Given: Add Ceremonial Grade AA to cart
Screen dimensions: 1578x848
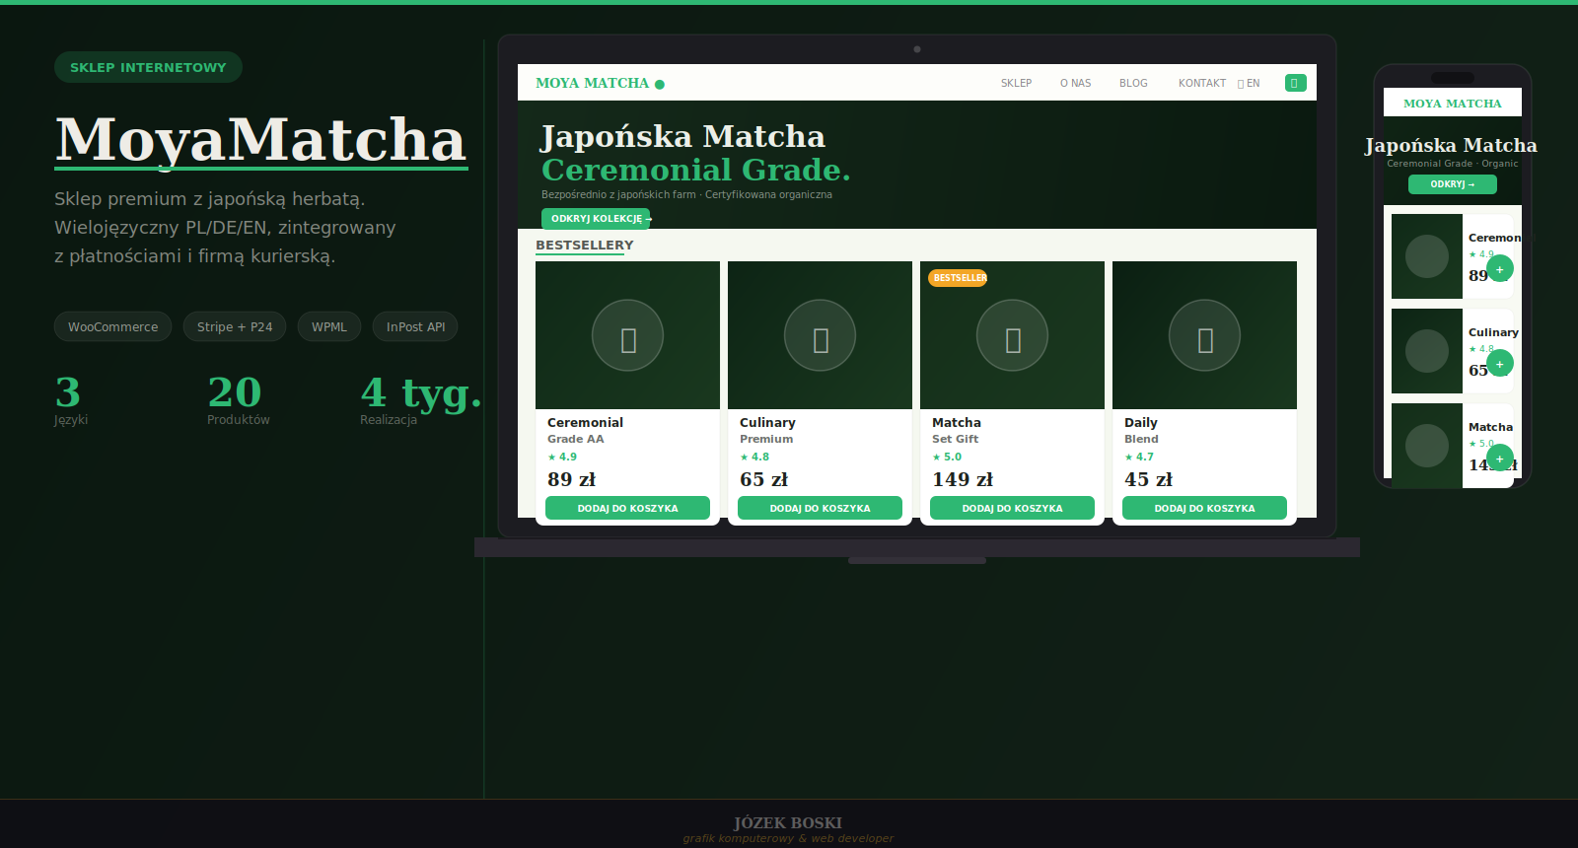Looking at the screenshot, I should click(x=627, y=508).
